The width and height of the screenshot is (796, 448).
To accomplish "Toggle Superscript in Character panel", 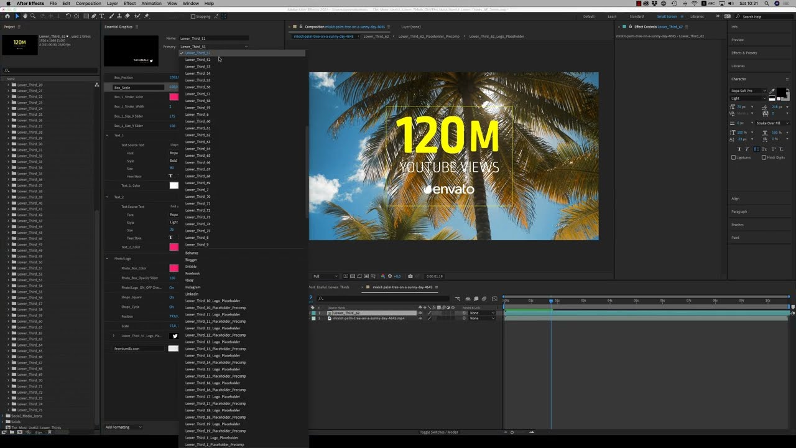I will (x=773, y=149).
